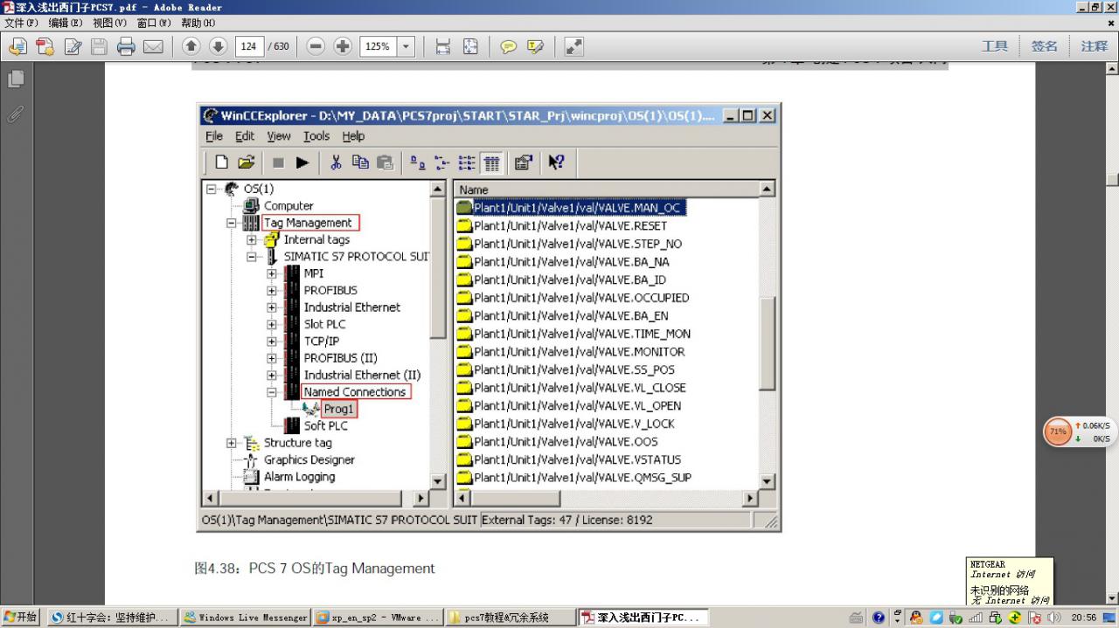Click the green 360 tray icon

pos(1015,618)
